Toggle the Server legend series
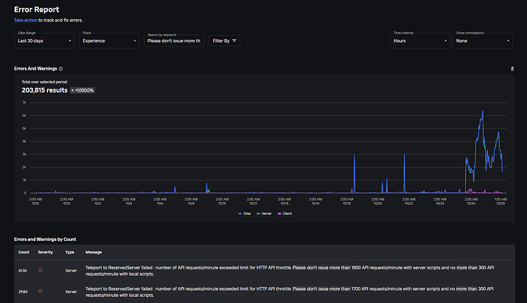Screen dimensions: 527x303 click(x=263, y=213)
